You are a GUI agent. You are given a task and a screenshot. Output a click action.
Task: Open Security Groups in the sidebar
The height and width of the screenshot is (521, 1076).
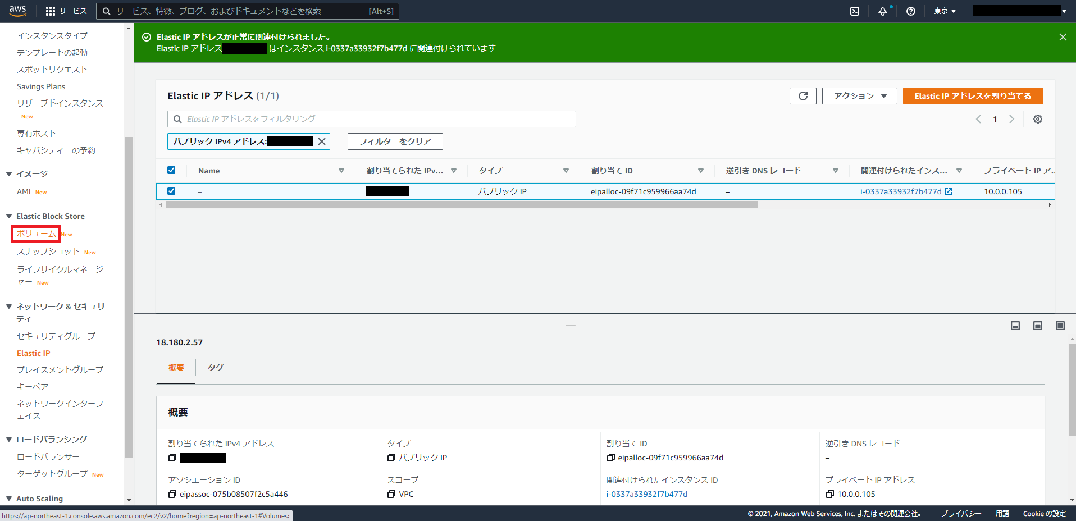[56, 336]
